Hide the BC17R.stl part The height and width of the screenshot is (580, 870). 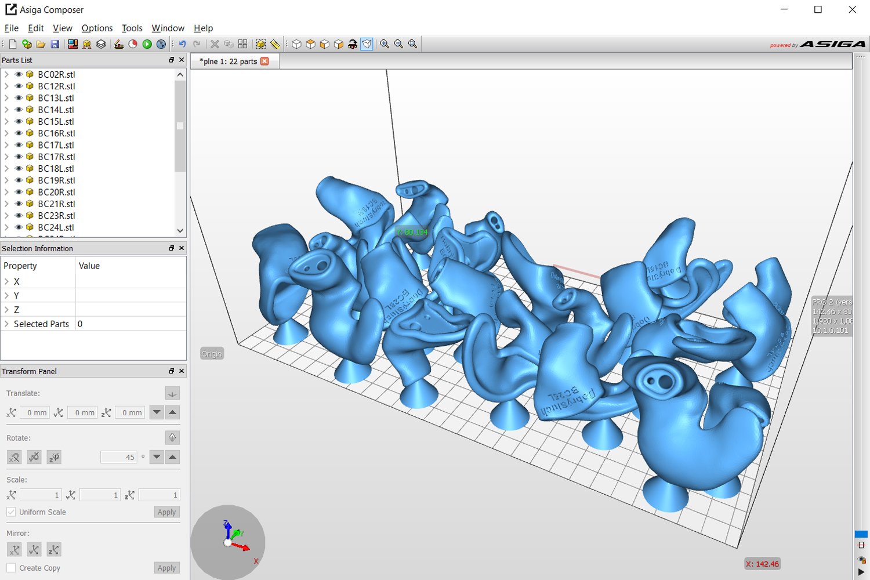click(x=19, y=157)
